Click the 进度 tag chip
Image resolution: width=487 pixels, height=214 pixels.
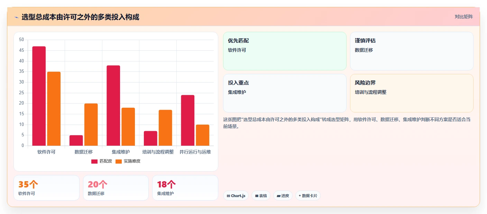(x=283, y=196)
